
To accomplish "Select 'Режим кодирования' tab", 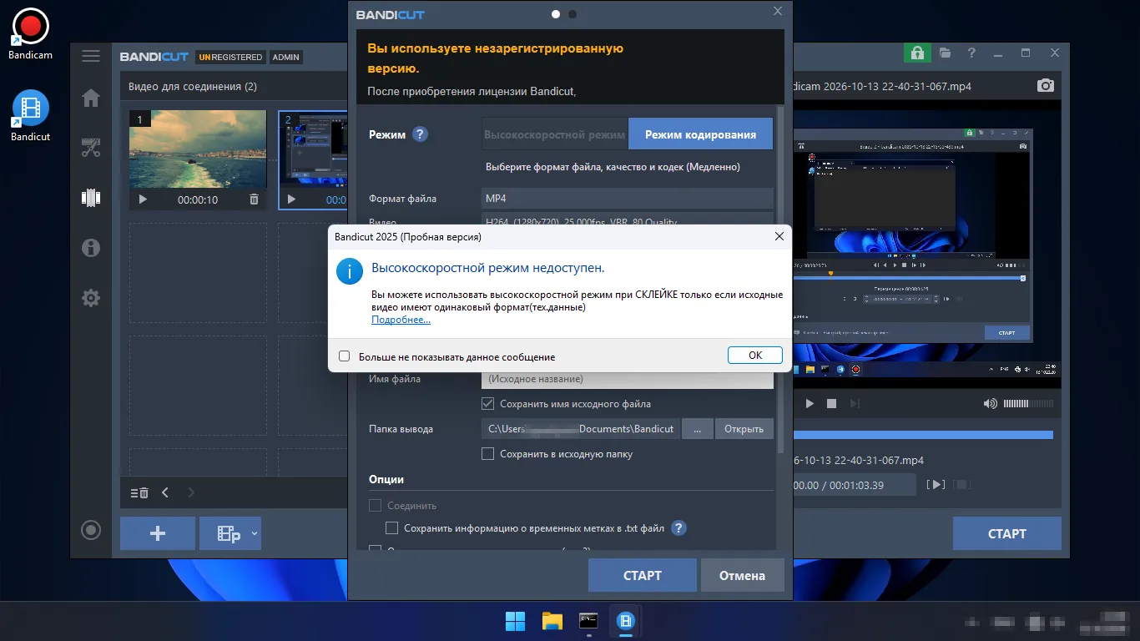I will (700, 134).
